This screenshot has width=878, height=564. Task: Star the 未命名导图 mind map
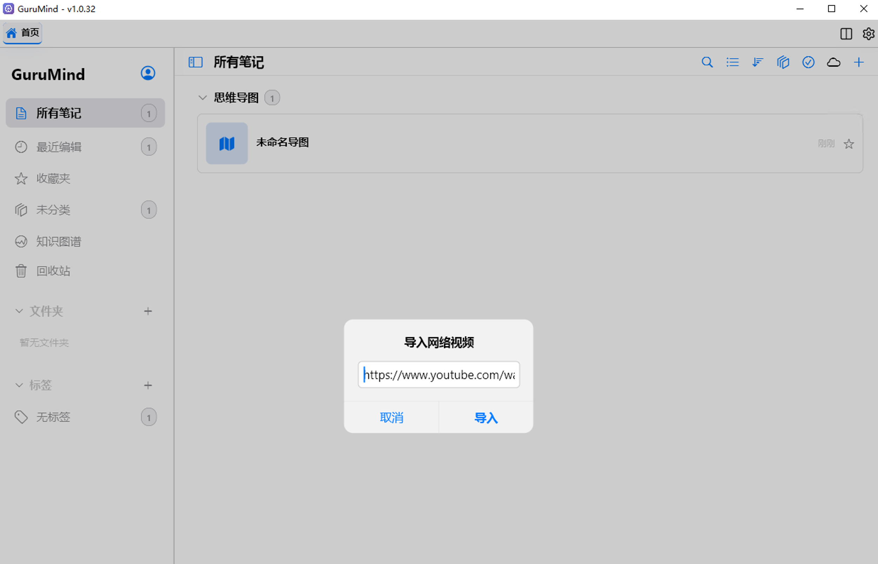849,144
